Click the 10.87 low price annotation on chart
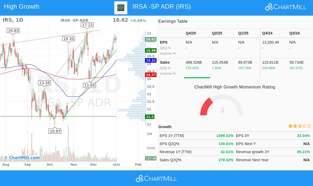The image size is (313, 186). click(x=55, y=131)
